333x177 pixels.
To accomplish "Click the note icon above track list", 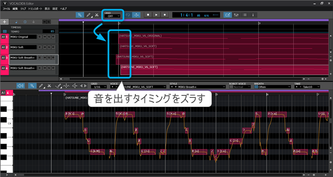I will tap(17, 22).
